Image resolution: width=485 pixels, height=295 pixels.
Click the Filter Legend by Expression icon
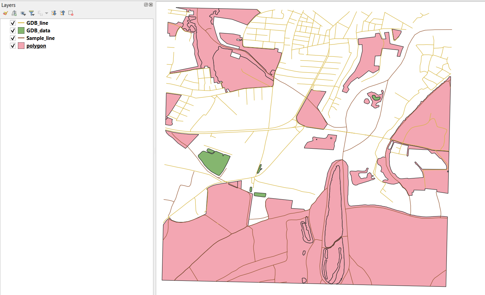[x=40, y=13]
